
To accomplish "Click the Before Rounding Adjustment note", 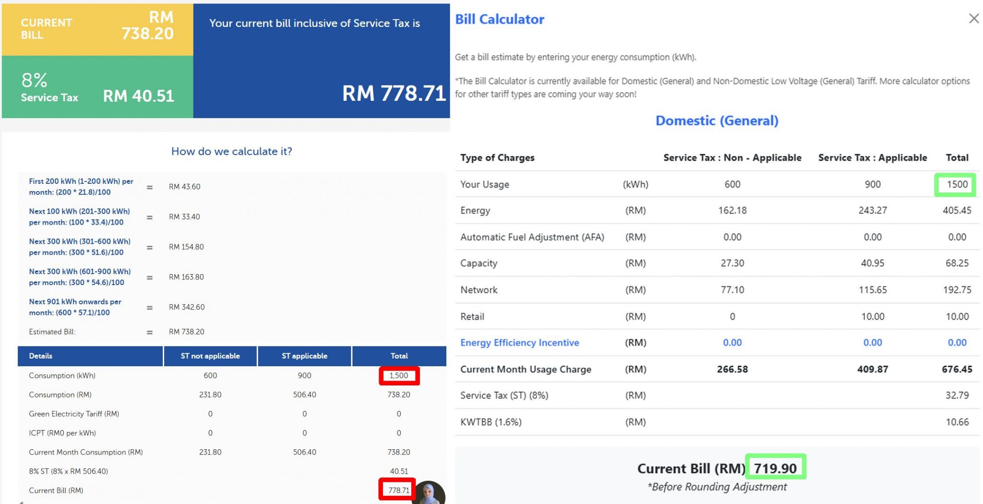I will [x=716, y=486].
